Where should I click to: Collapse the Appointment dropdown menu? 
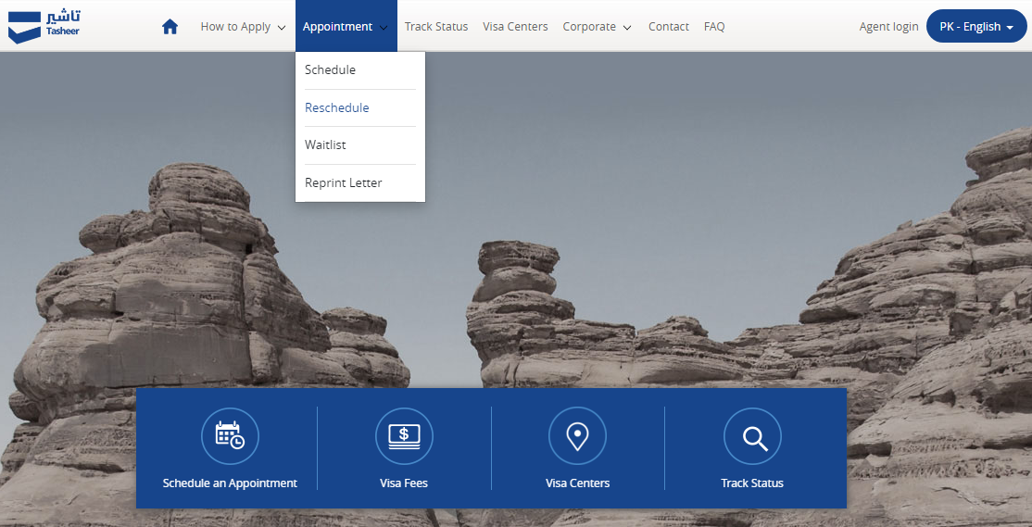click(x=346, y=26)
